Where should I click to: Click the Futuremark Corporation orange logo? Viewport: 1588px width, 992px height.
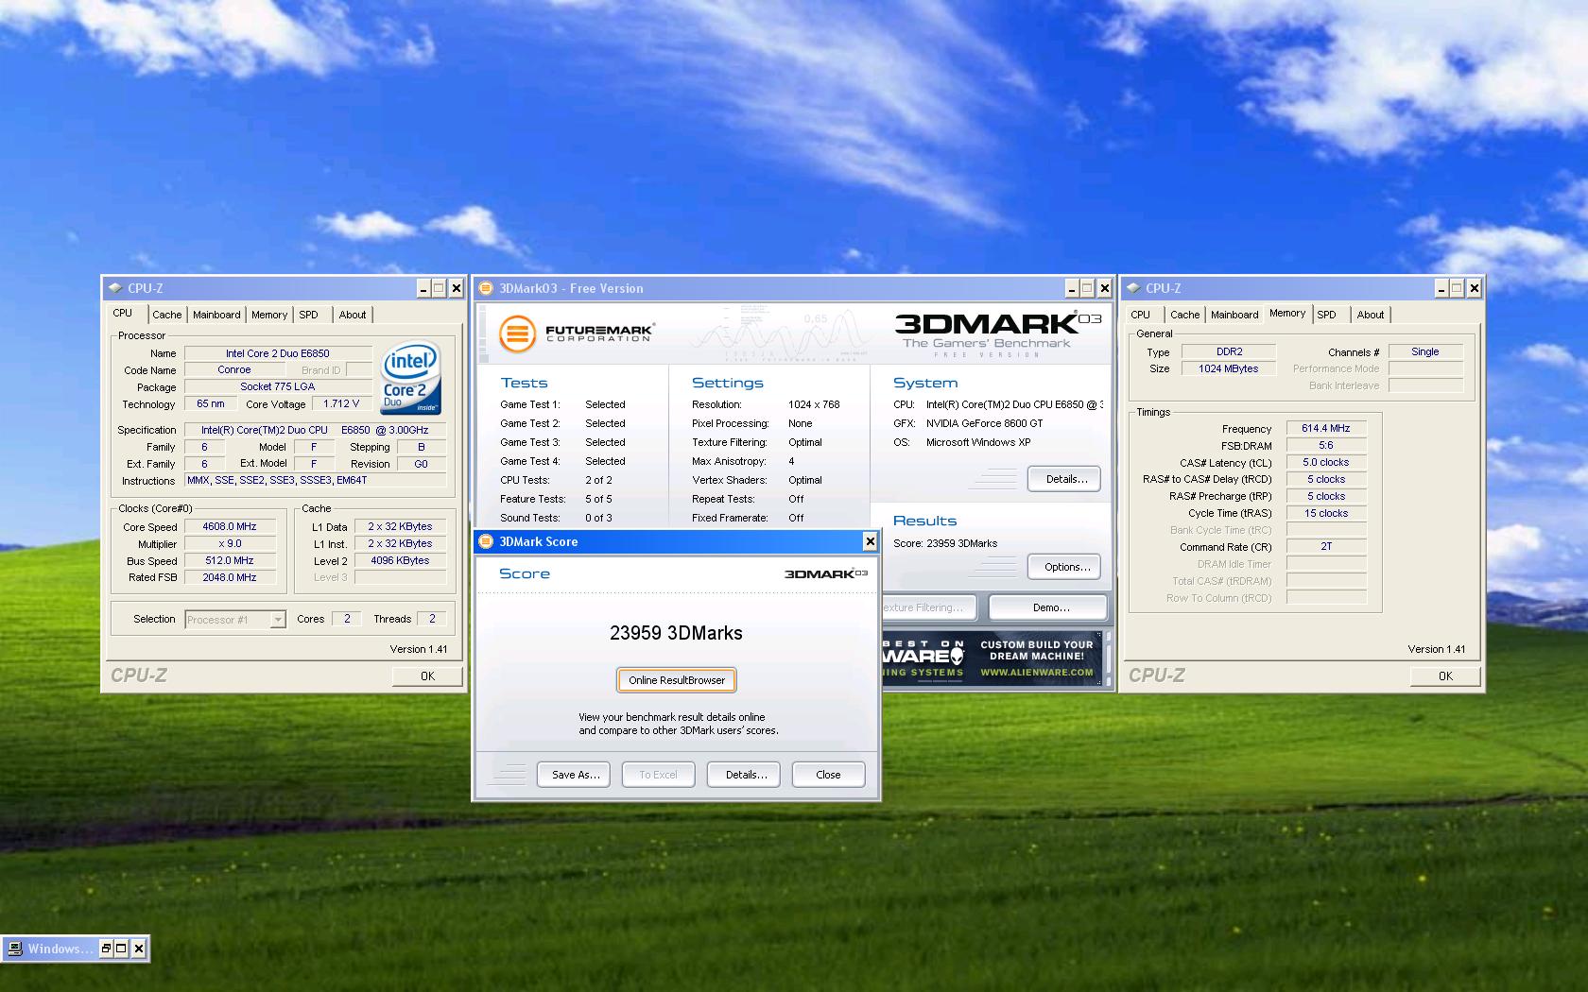[517, 334]
